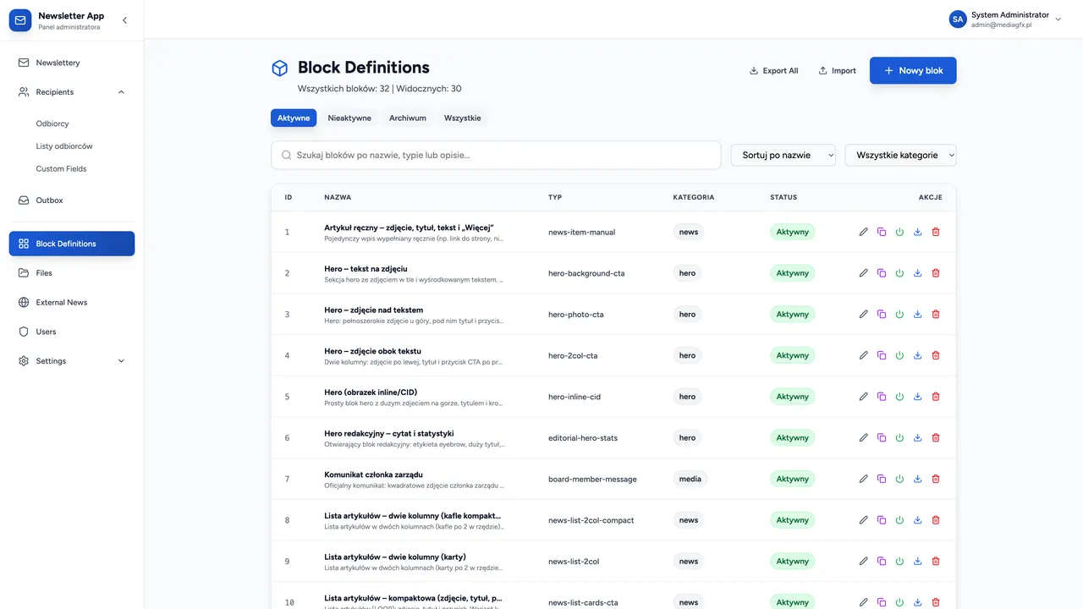Image resolution: width=1083 pixels, height=609 pixels.
Task: Open the Sortuj po nazwie dropdown
Action: 783,155
